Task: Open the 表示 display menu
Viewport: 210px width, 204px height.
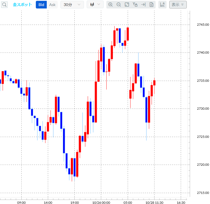Action: pyautogui.click(x=178, y=5)
